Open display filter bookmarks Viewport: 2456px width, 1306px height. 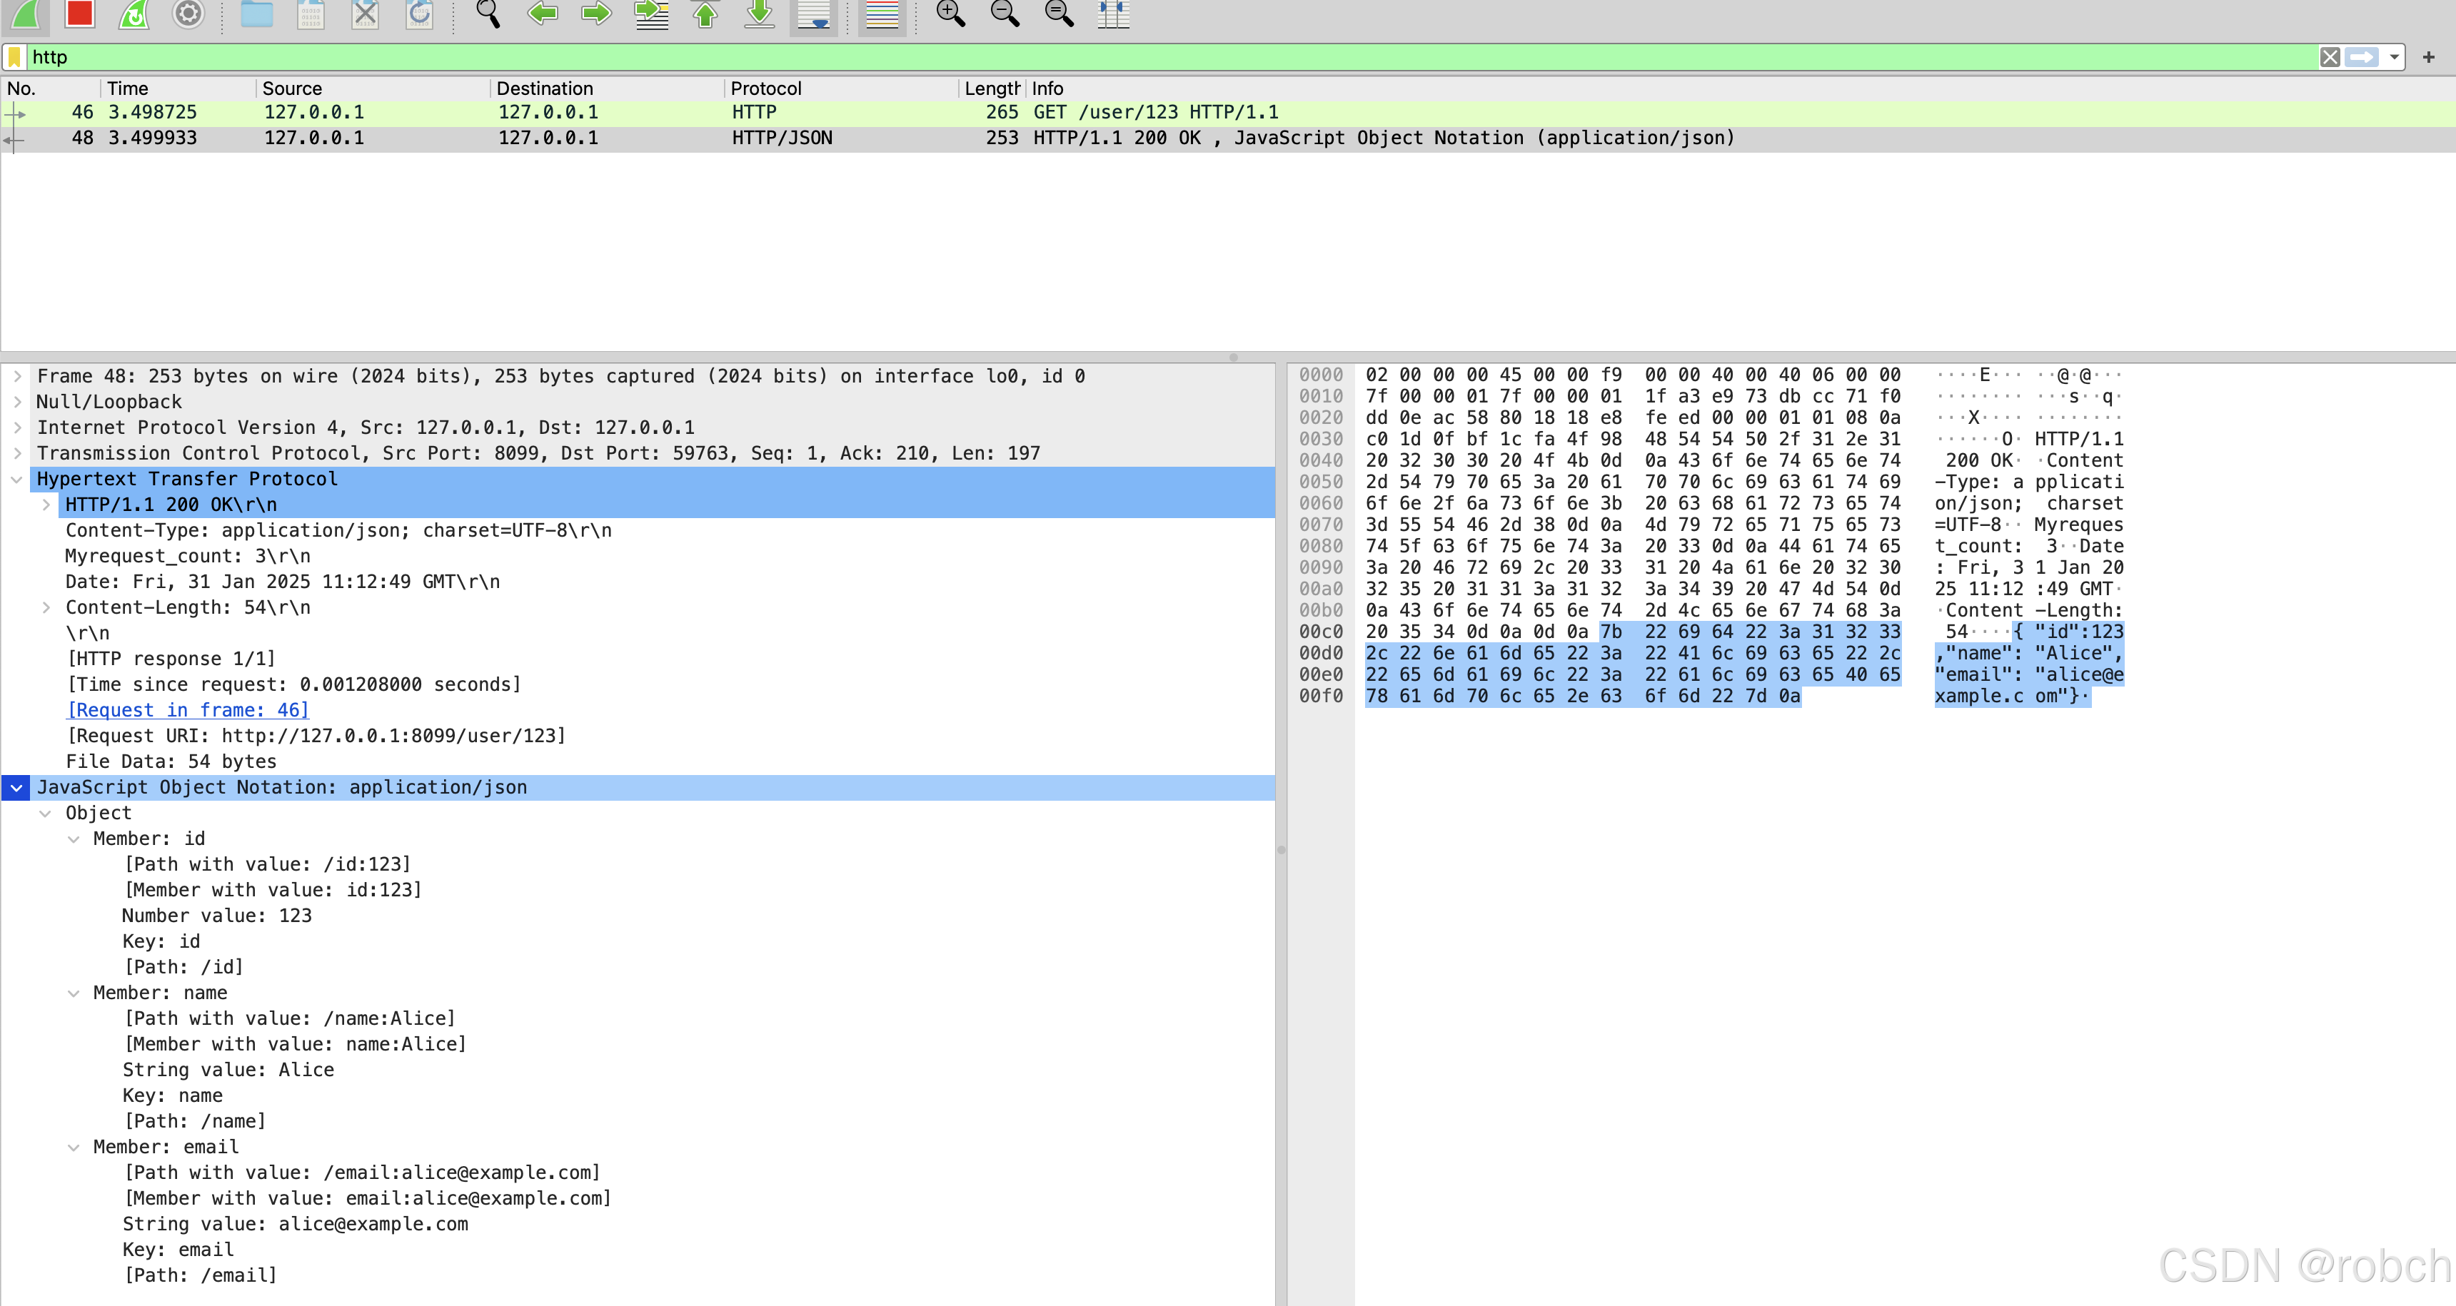pos(14,57)
